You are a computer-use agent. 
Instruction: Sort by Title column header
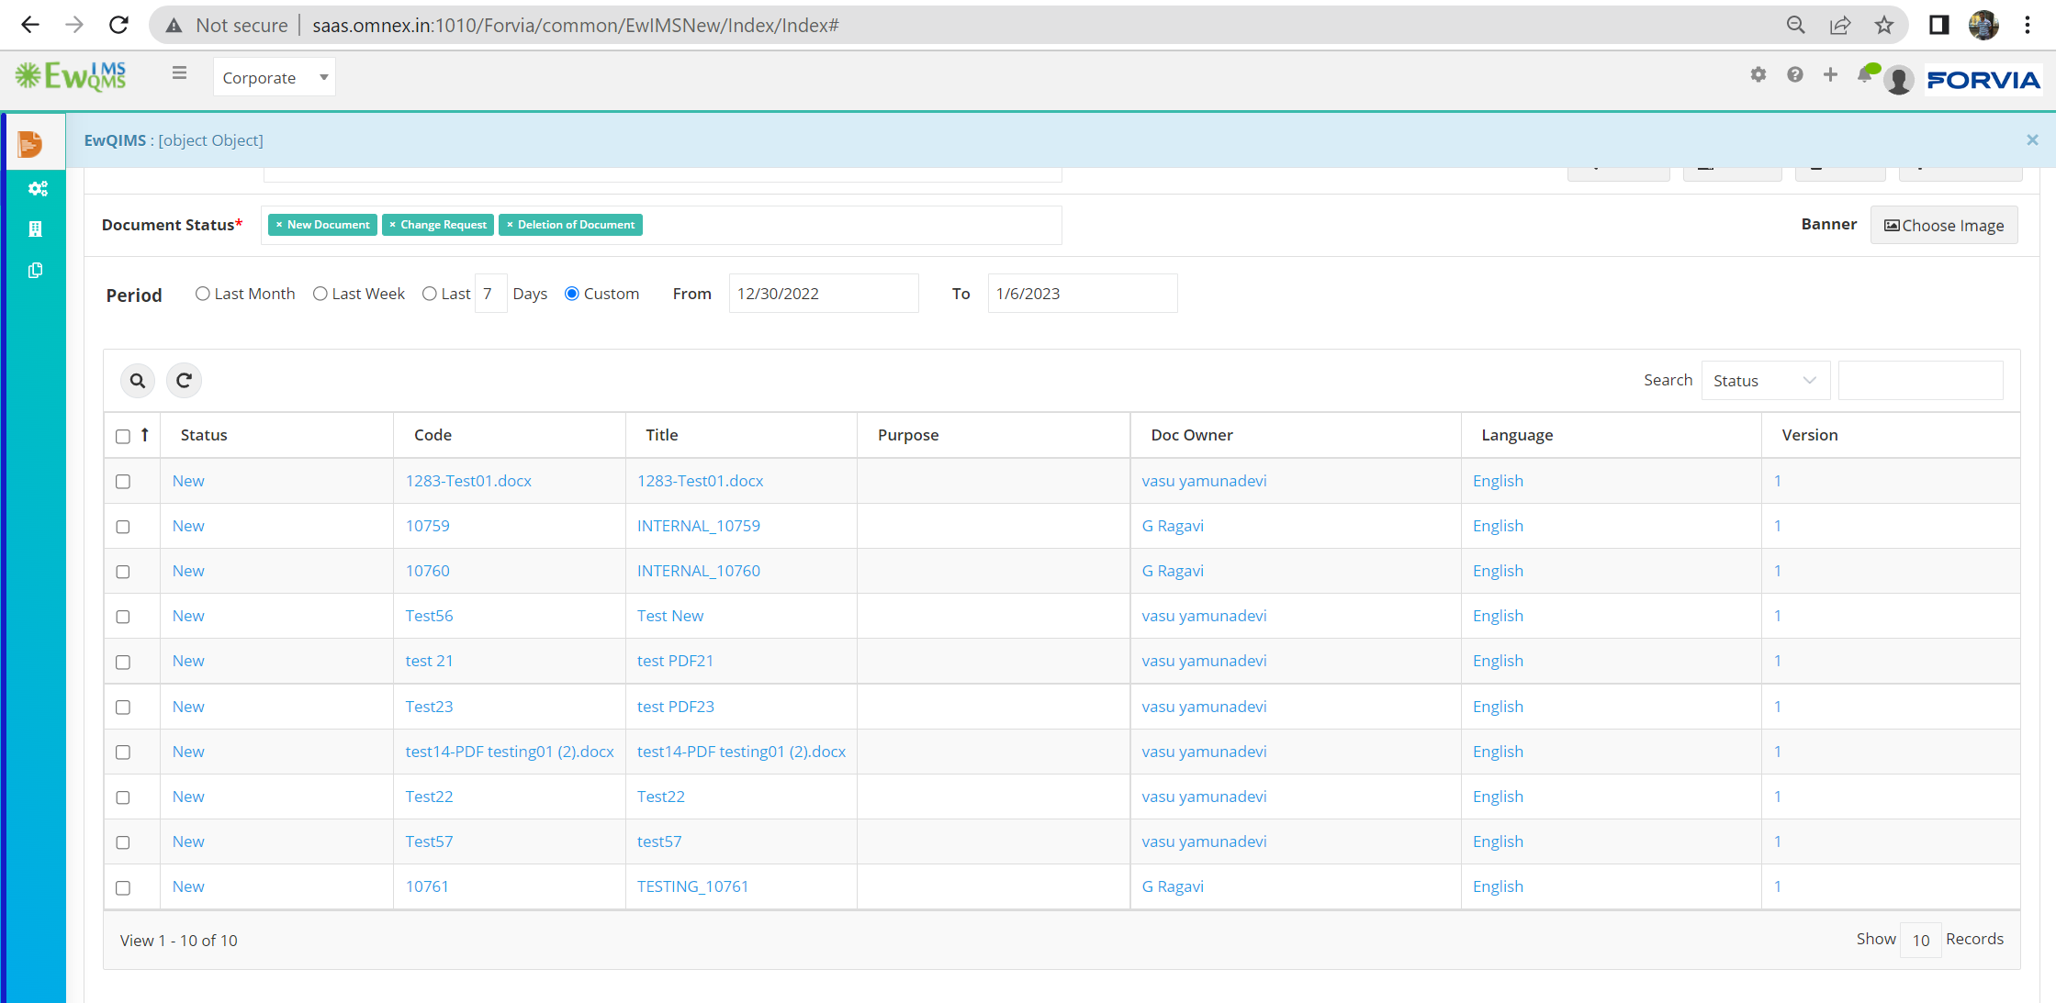pos(661,435)
